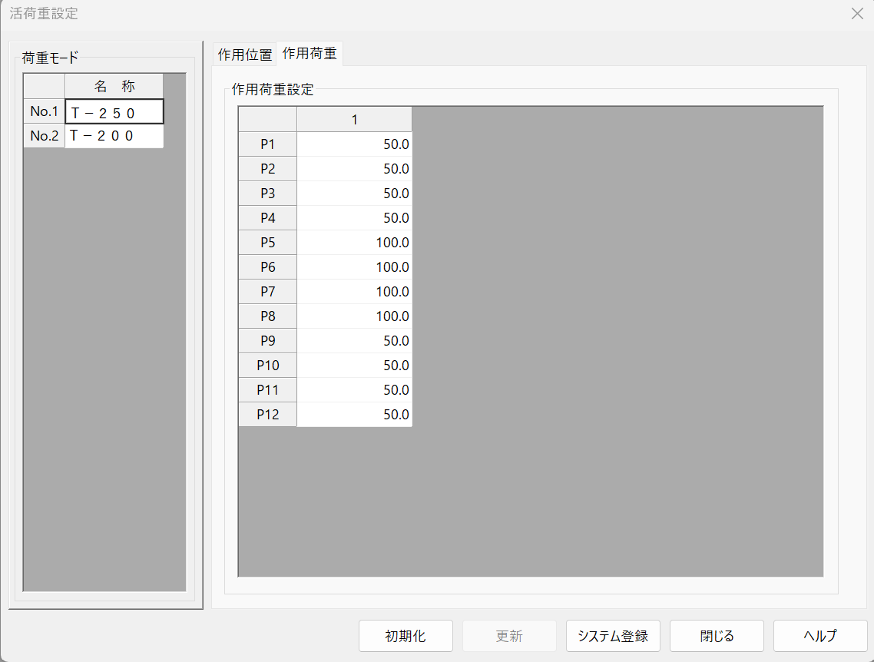The image size is (874, 662).
Task: Open help with ヘルプ button
Action: tap(819, 636)
